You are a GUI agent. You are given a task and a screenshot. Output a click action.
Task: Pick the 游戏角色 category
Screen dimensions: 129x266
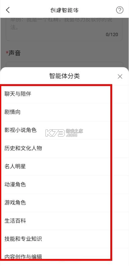pos(64,203)
